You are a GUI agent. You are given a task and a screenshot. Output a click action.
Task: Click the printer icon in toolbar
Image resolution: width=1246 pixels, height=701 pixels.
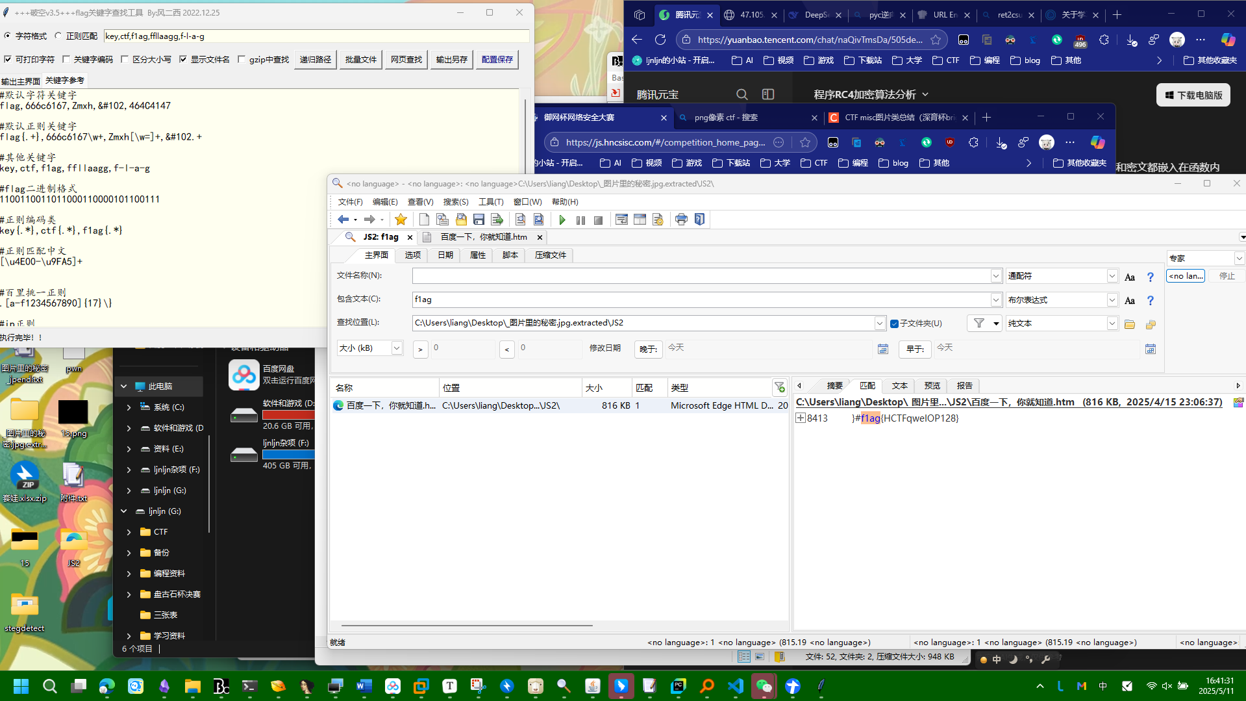click(x=681, y=220)
